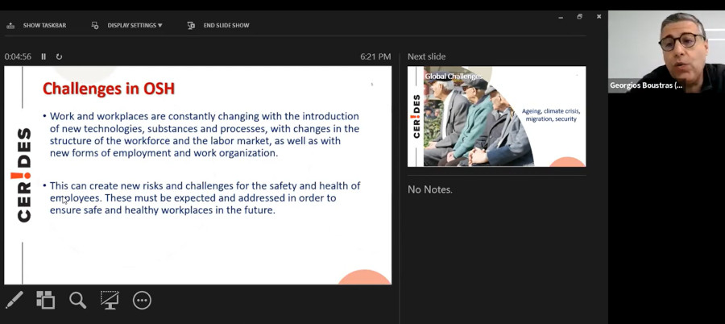The height and width of the screenshot is (324, 725).
Task: Toggle black or unblack slide show
Action: [x=110, y=301]
